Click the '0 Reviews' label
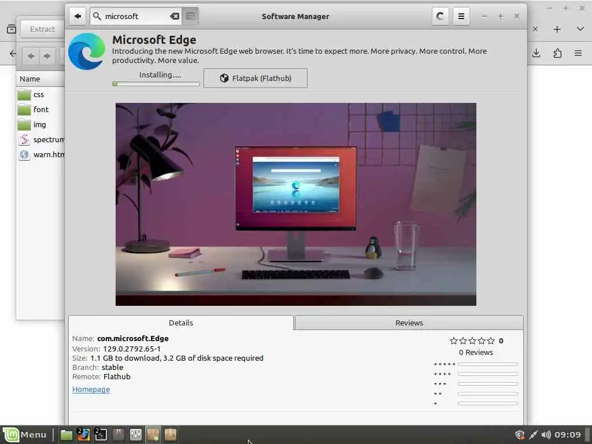This screenshot has height=444, width=592. (476, 352)
